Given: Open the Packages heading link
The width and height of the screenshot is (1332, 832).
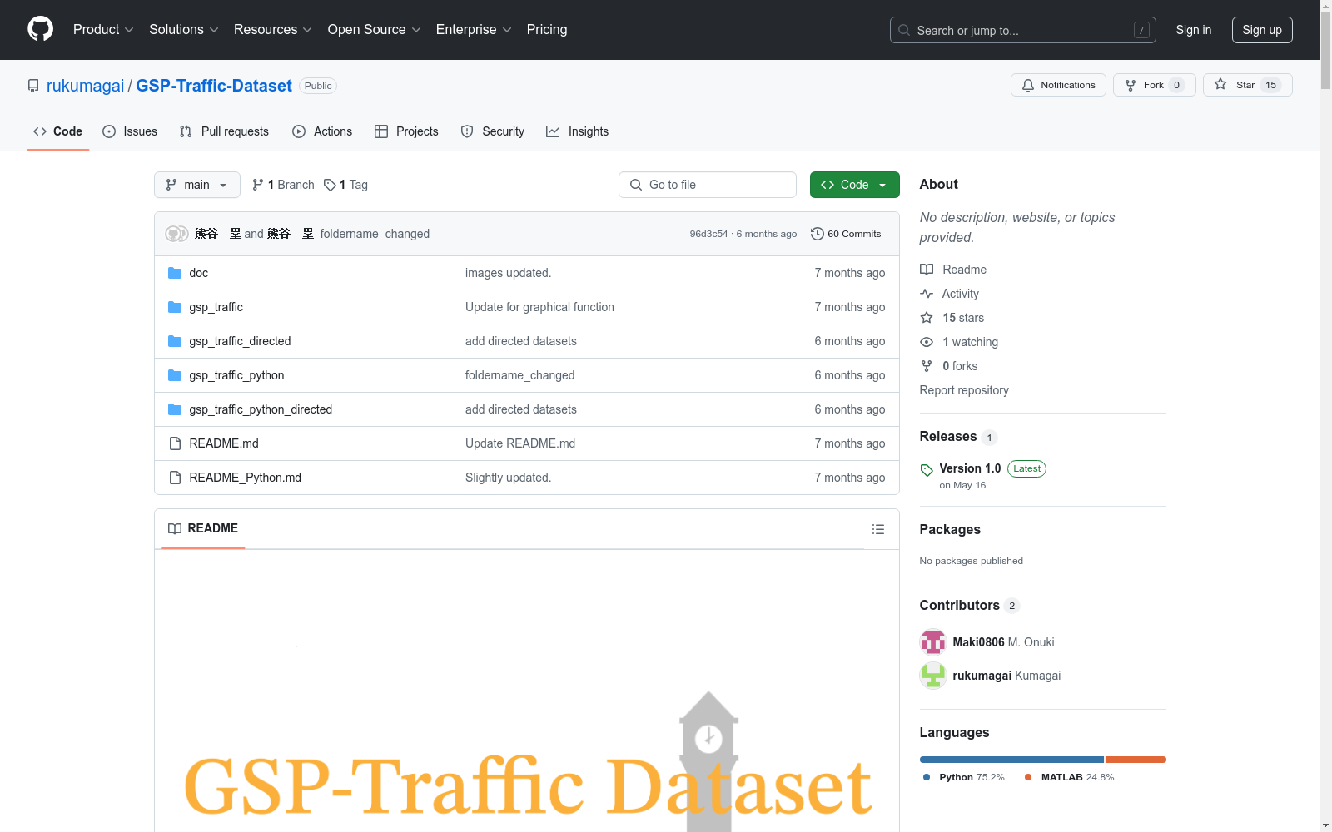Looking at the screenshot, I should pyautogui.click(x=950, y=530).
